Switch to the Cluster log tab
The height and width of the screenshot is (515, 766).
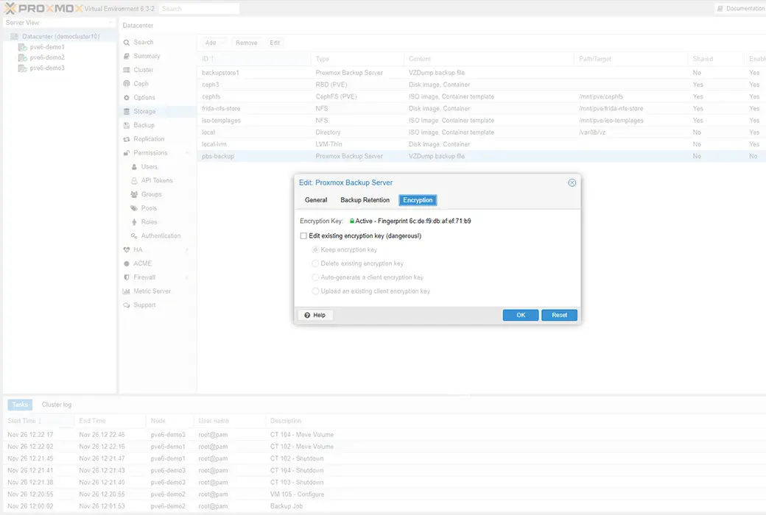(57, 405)
